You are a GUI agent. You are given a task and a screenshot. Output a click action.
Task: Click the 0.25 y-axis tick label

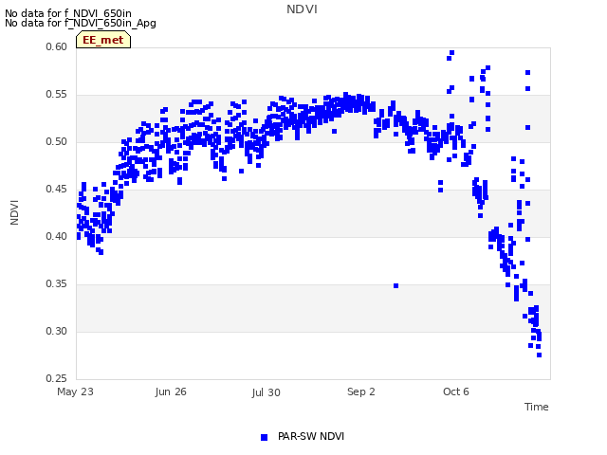point(57,378)
